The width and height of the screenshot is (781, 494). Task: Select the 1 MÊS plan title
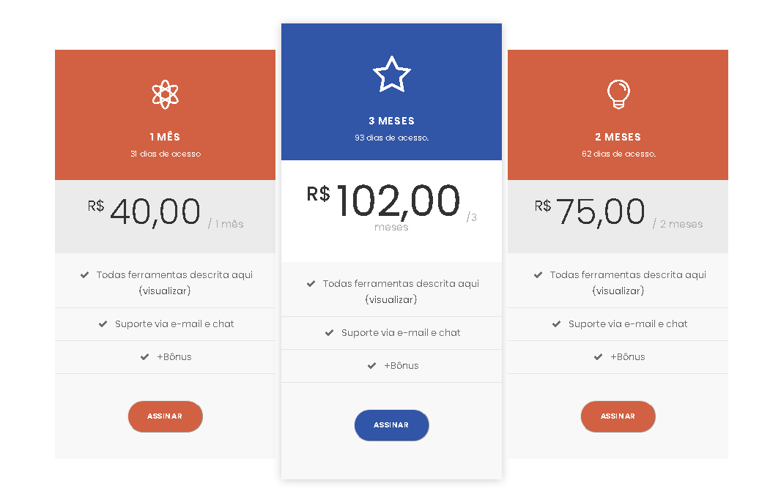165,137
